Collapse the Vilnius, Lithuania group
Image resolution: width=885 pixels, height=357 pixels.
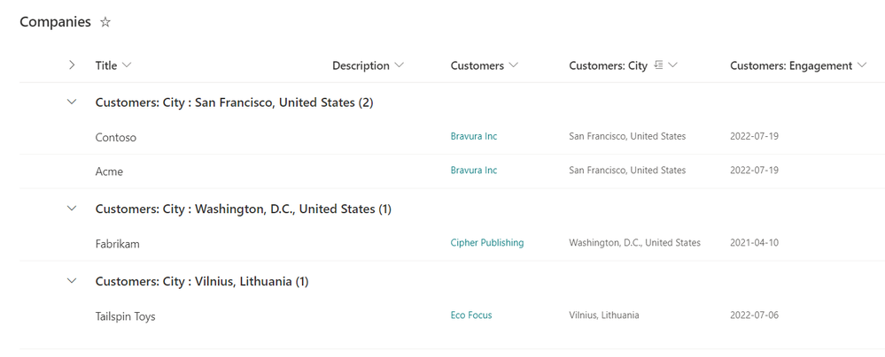72,281
